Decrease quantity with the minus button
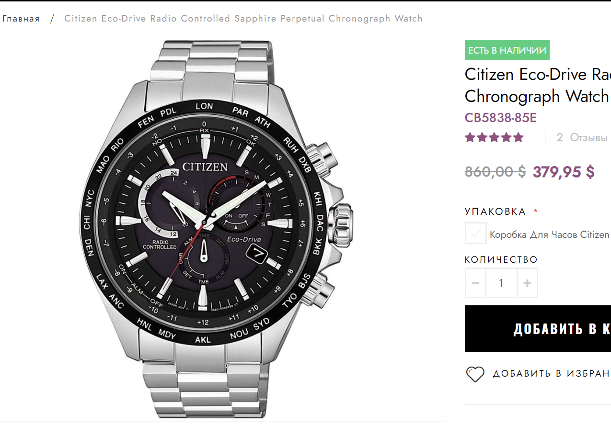Image resolution: width=611 pixels, height=435 pixels. coord(475,283)
